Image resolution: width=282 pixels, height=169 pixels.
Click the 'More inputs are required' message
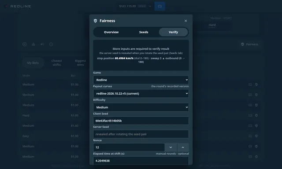click(141, 49)
